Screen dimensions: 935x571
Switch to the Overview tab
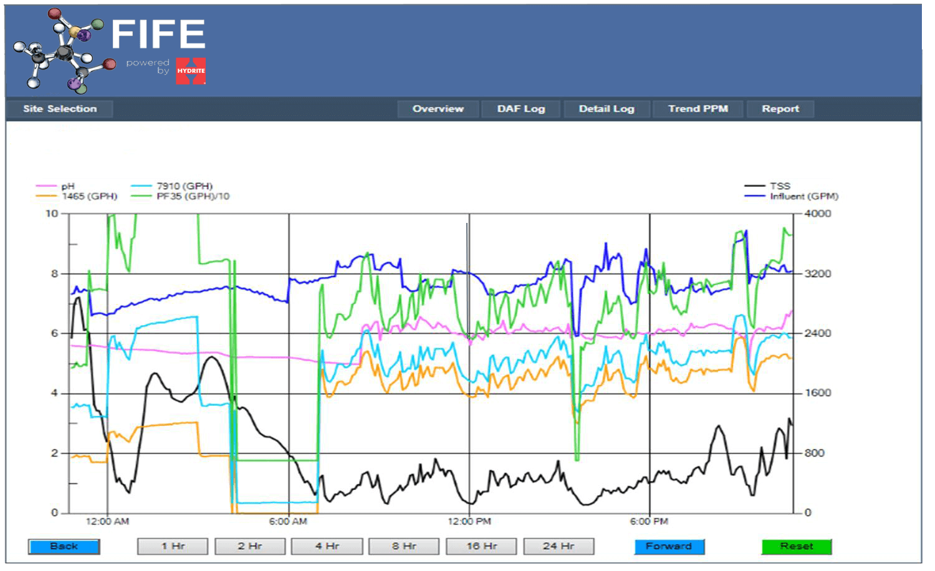pos(438,109)
